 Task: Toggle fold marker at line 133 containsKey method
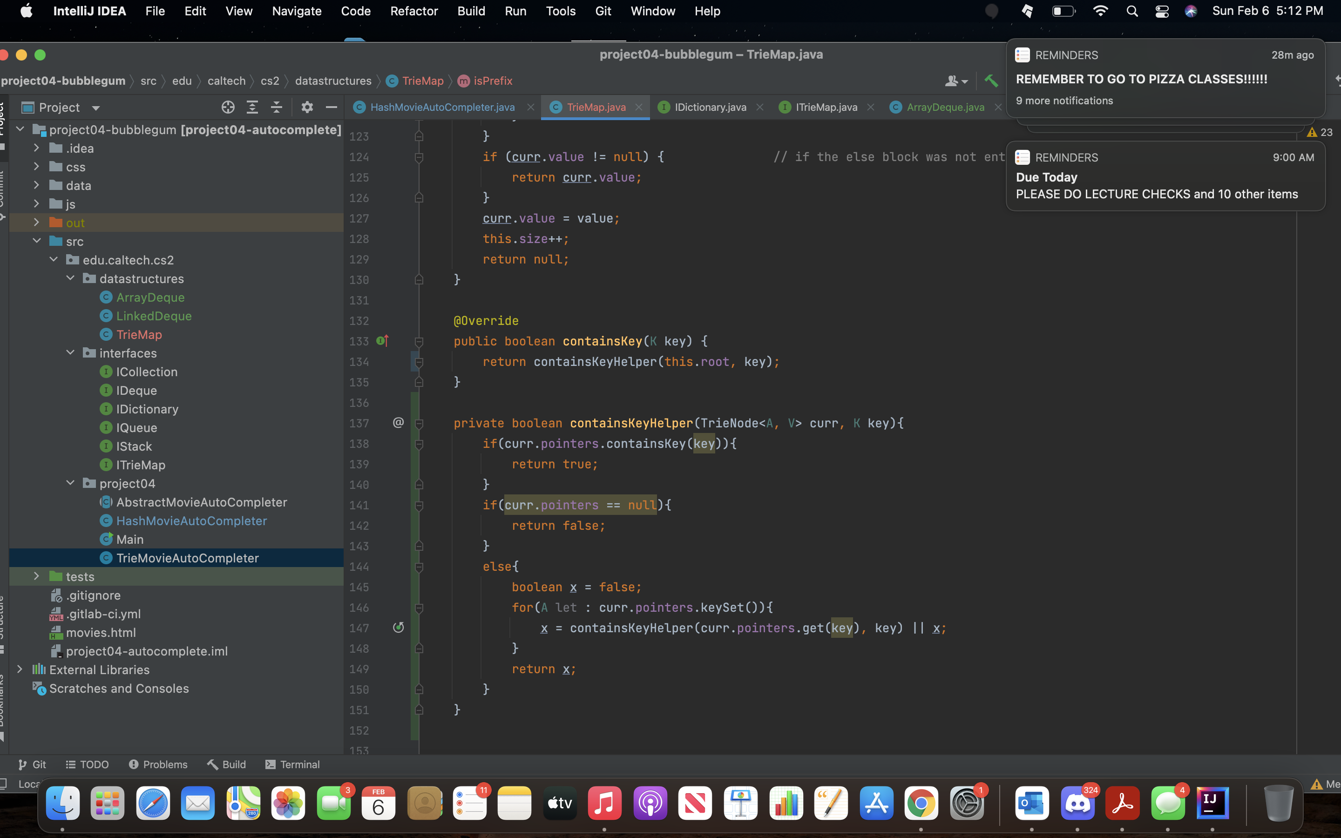coord(419,341)
